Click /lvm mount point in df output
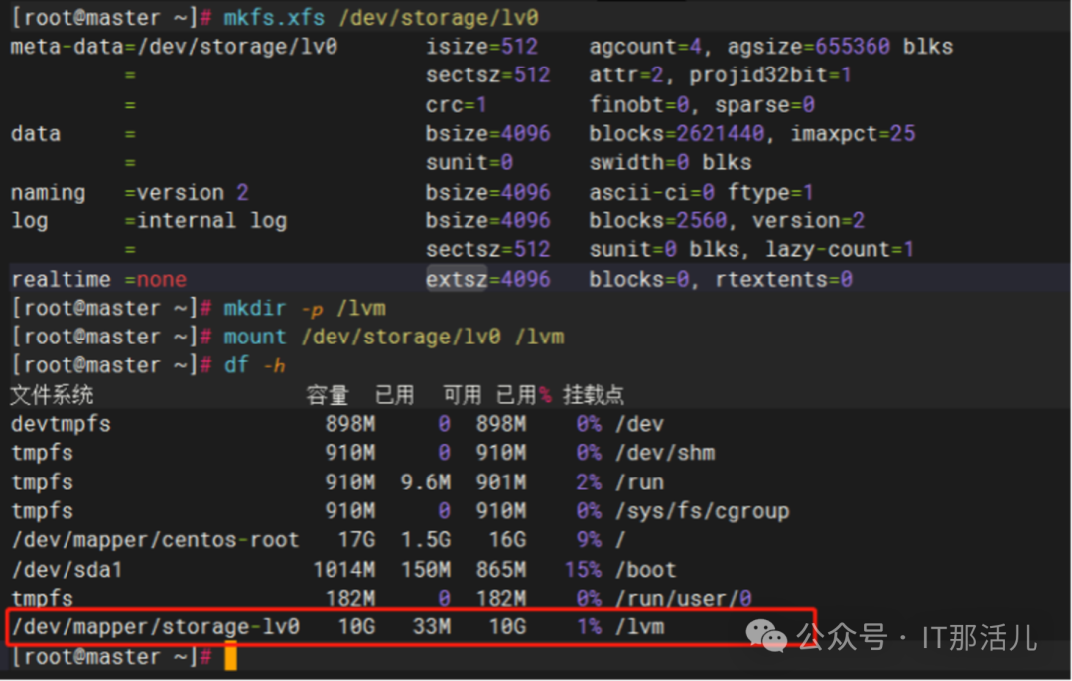This screenshot has width=1072, height=681. (x=640, y=627)
